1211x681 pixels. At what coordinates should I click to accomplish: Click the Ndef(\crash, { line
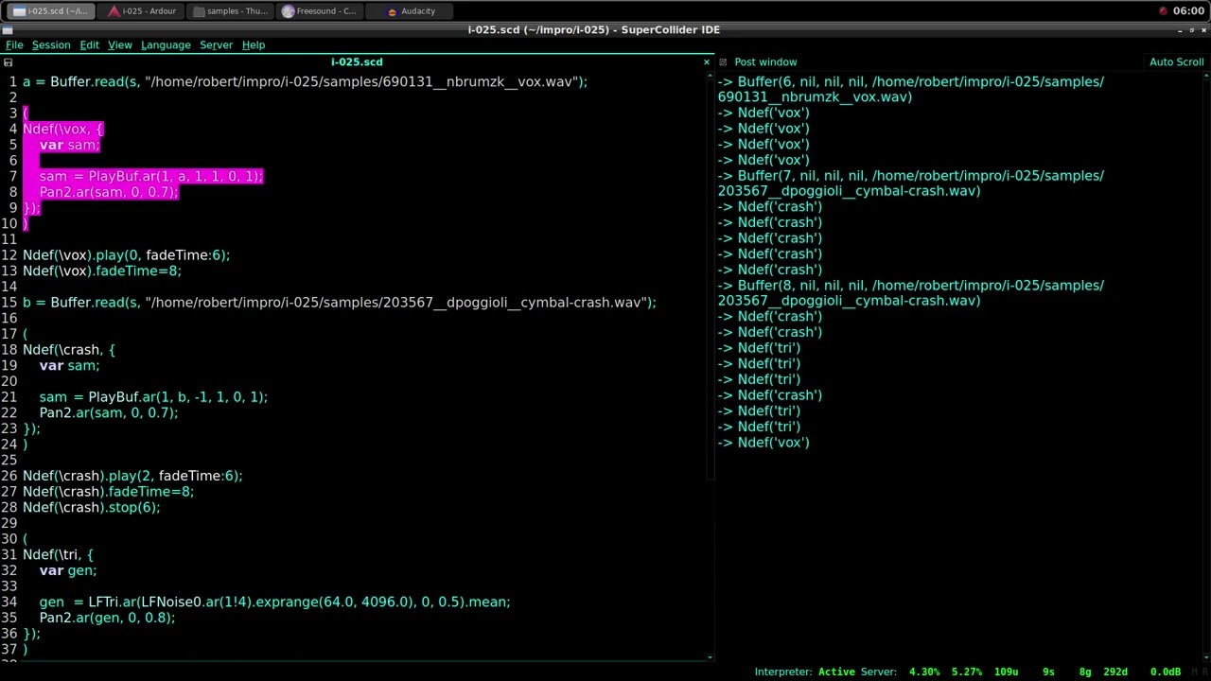coord(69,349)
